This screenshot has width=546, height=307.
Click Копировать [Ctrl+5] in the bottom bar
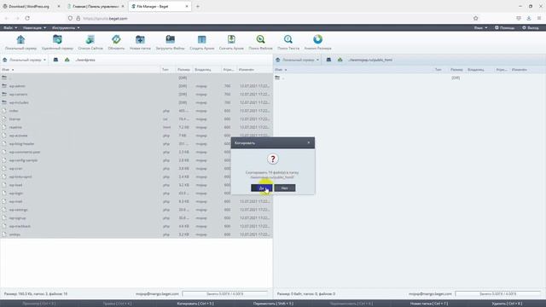pos(195,304)
